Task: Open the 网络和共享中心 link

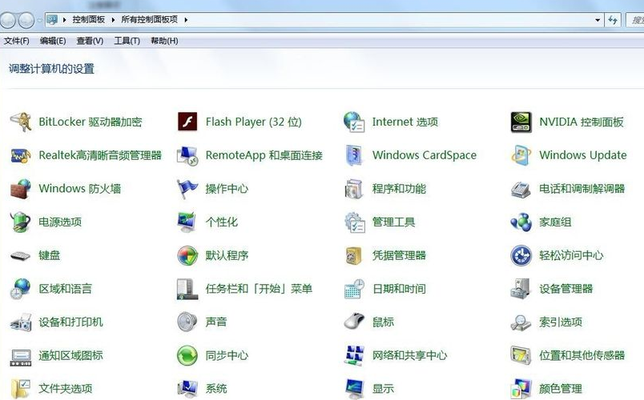Action: click(x=409, y=355)
